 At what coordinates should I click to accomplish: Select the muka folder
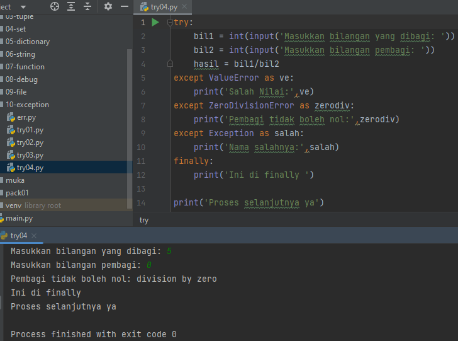pos(15,180)
